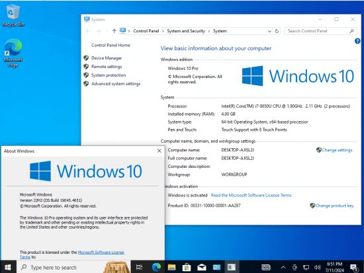Select Control Panel in the breadcrumb
Viewport: 364px width, 273px height.
146,31
